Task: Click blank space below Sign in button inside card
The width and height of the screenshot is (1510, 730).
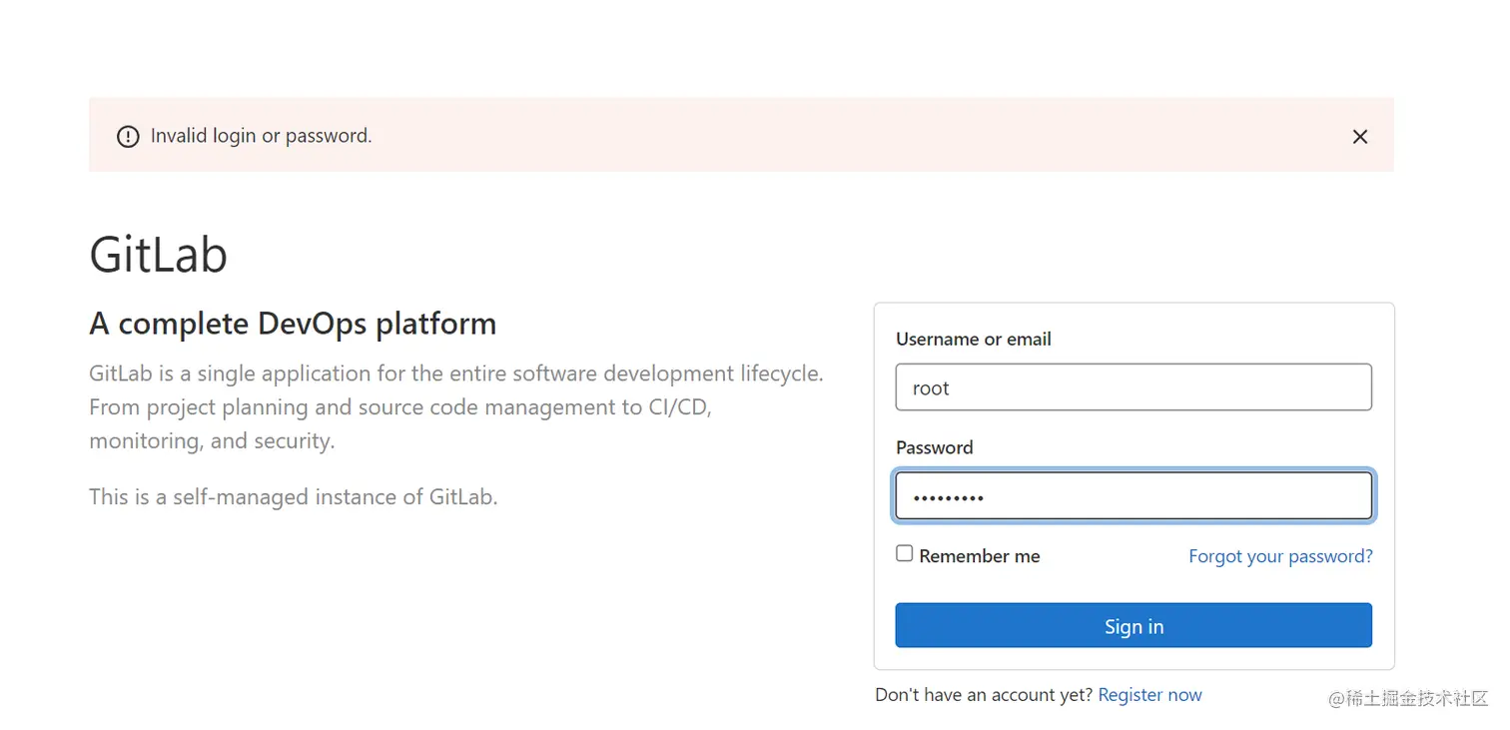Action: coord(1133,659)
